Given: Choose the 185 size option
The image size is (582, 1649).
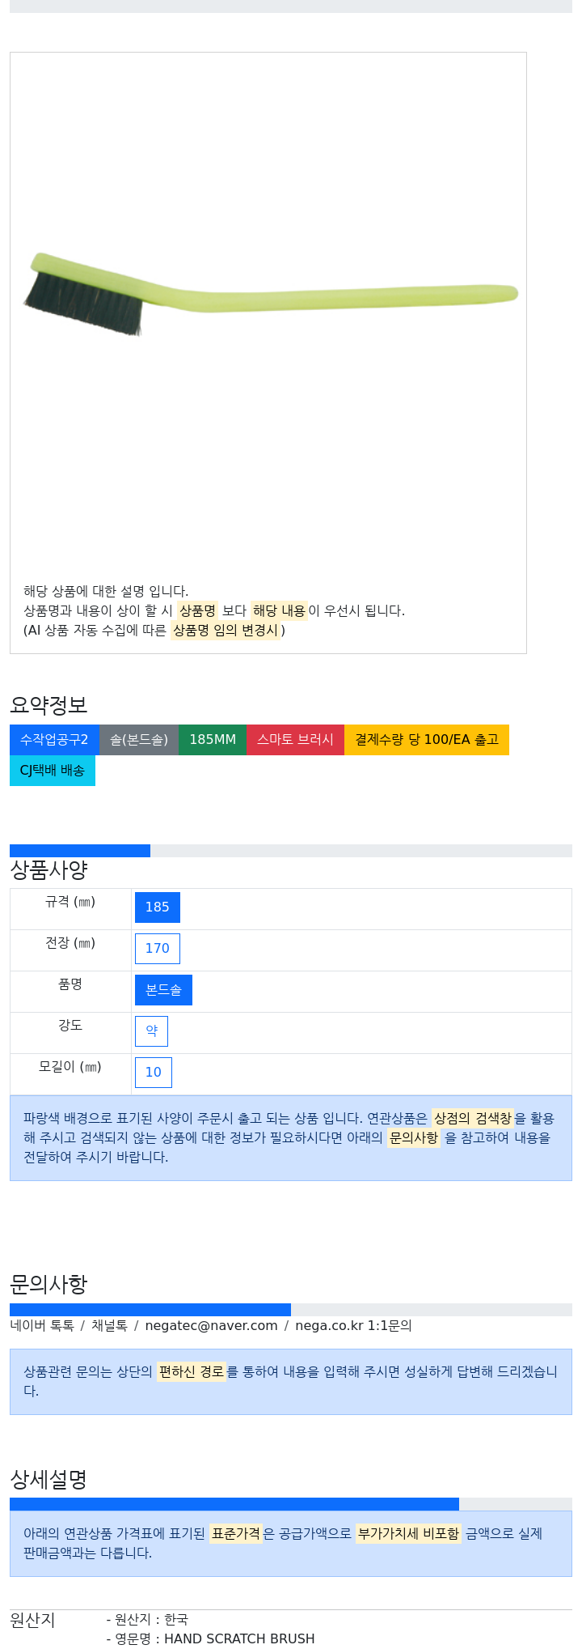Looking at the screenshot, I should 158,907.
